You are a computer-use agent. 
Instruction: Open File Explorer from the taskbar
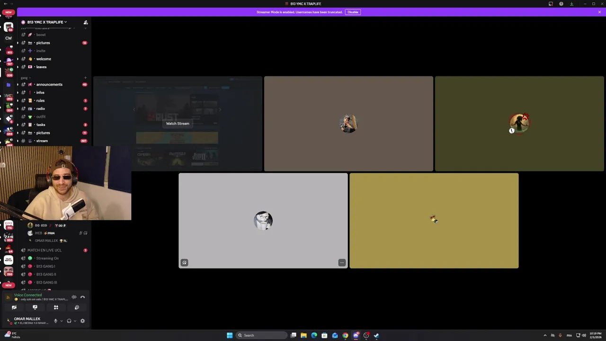(303, 335)
